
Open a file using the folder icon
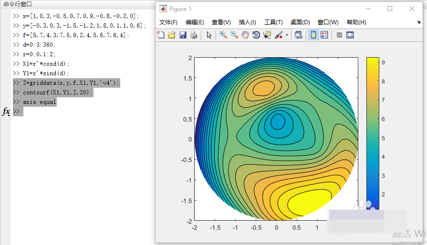point(172,35)
